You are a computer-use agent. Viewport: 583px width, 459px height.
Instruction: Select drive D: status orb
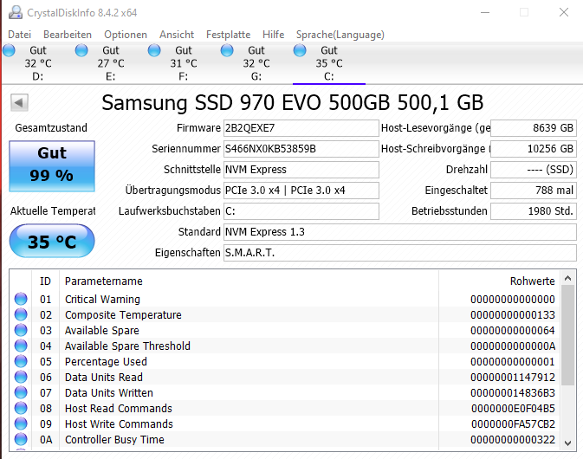pos(9,50)
